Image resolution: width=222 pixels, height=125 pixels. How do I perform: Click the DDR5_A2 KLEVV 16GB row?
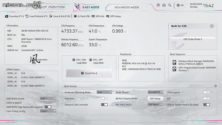pos(26,77)
